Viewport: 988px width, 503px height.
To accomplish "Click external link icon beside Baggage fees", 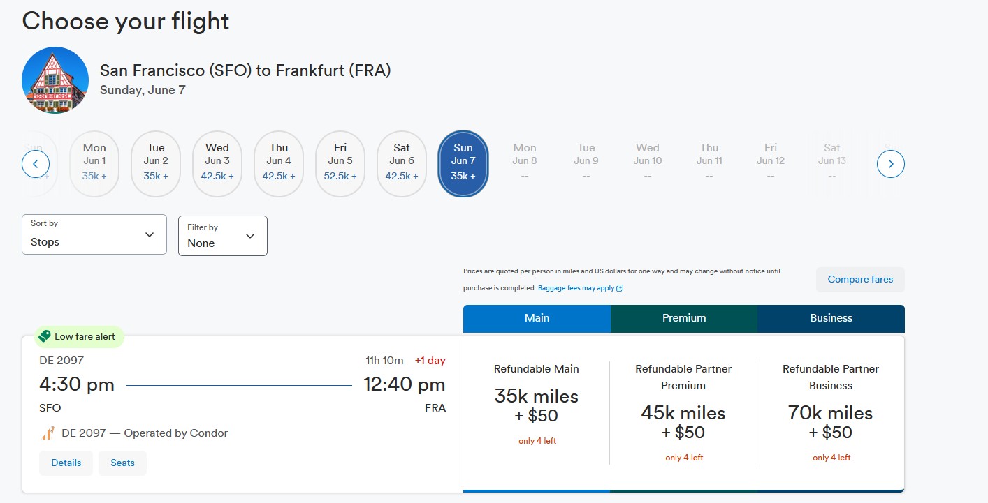I will coord(620,288).
